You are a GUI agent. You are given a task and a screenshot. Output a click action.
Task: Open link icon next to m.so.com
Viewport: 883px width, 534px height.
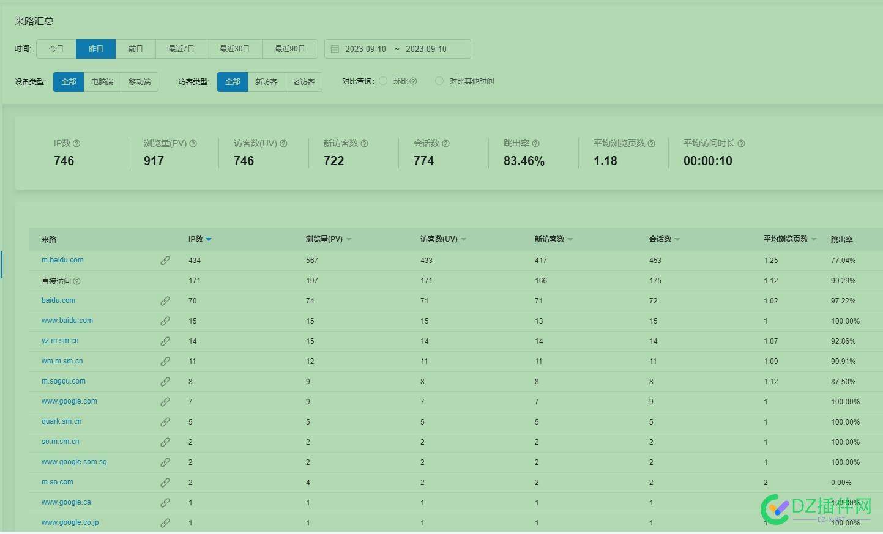(165, 483)
